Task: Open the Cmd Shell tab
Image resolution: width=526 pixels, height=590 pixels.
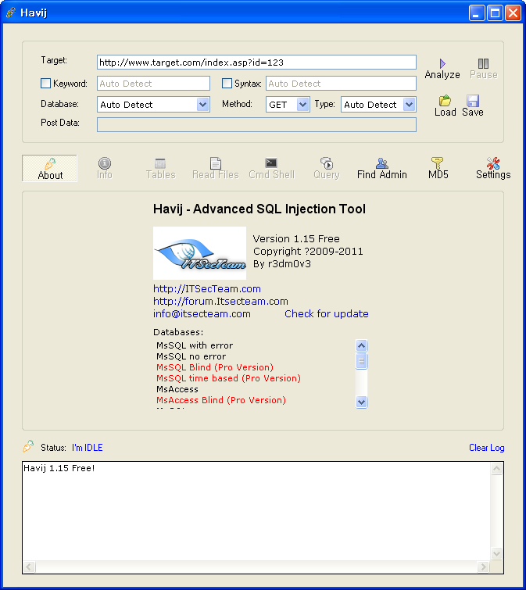Action: 271,169
